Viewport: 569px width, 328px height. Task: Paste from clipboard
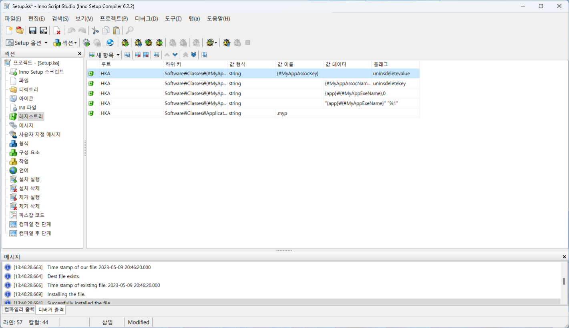tap(117, 30)
